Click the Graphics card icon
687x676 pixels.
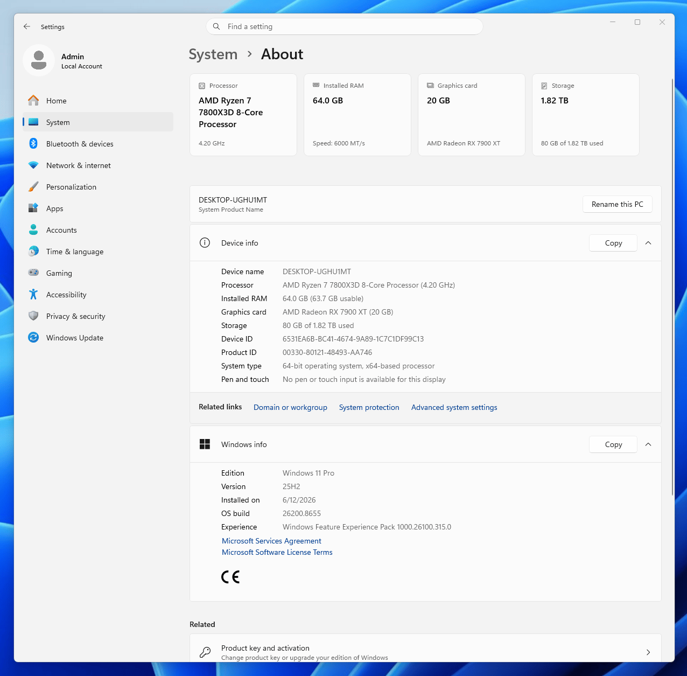click(x=430, y=85)
